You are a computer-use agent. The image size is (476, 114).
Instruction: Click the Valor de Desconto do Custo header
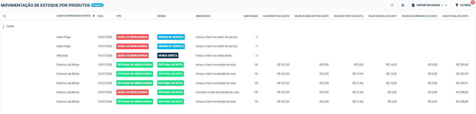tap(311, 16)
